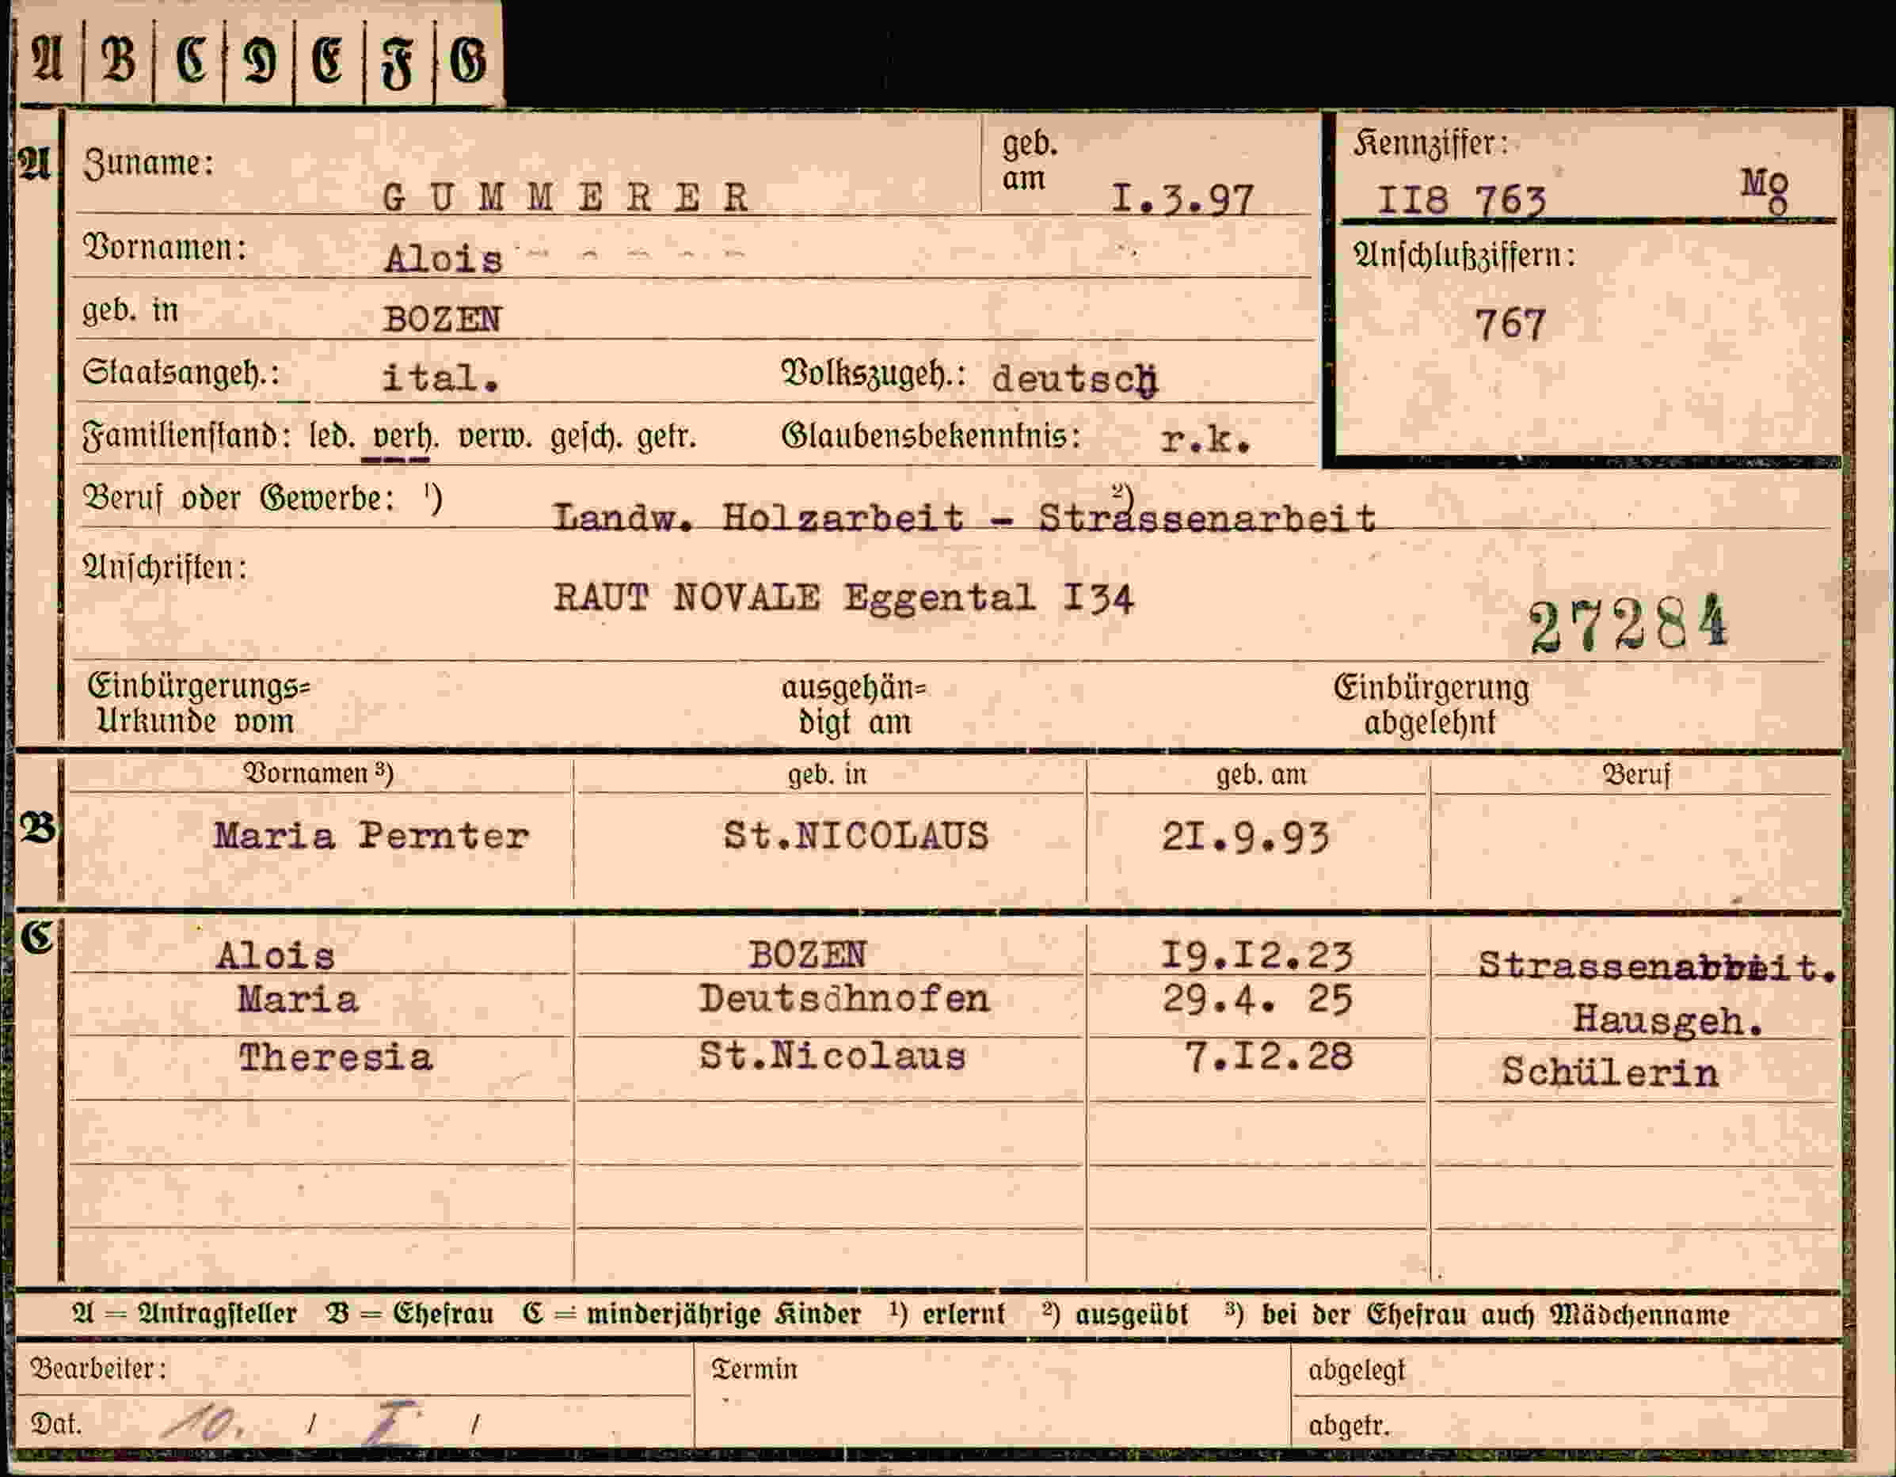Screen dimensions: 1896x1477
Task: Click the legend entry 'B = Ehefrau'
Action: [409, 1314]
